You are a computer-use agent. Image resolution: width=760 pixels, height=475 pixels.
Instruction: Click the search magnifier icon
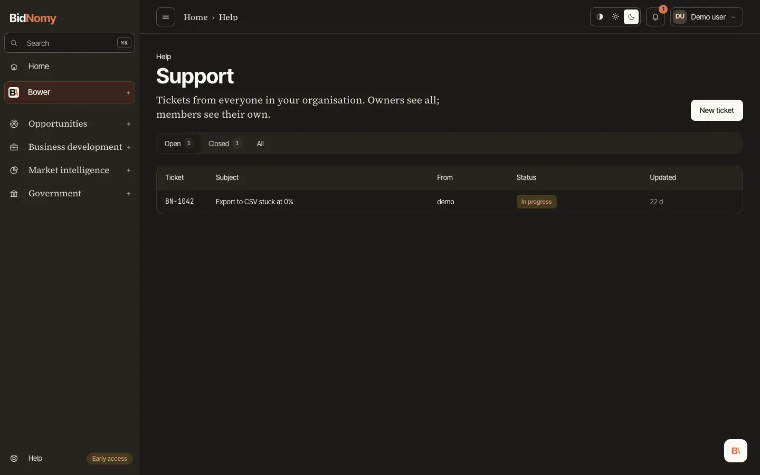coord(14,43)
